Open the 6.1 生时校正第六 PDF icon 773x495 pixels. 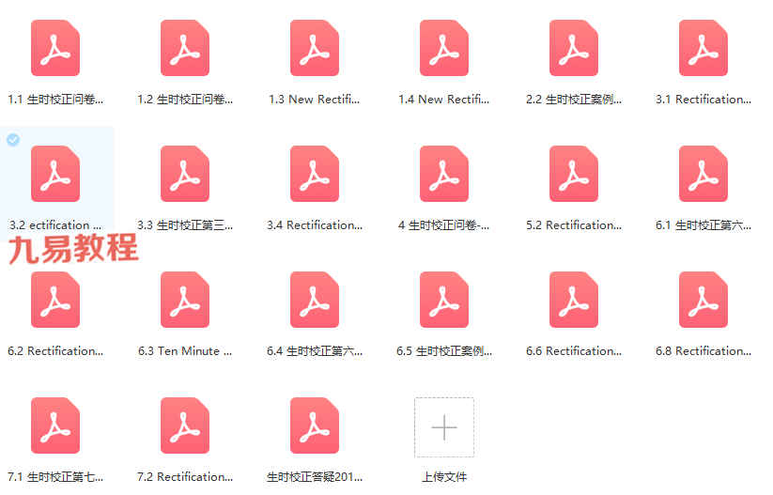coord(703,174)
